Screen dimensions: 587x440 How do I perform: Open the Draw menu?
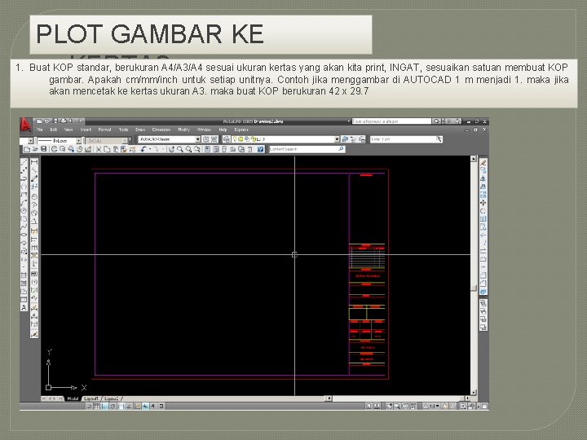[x=140, y=130]
